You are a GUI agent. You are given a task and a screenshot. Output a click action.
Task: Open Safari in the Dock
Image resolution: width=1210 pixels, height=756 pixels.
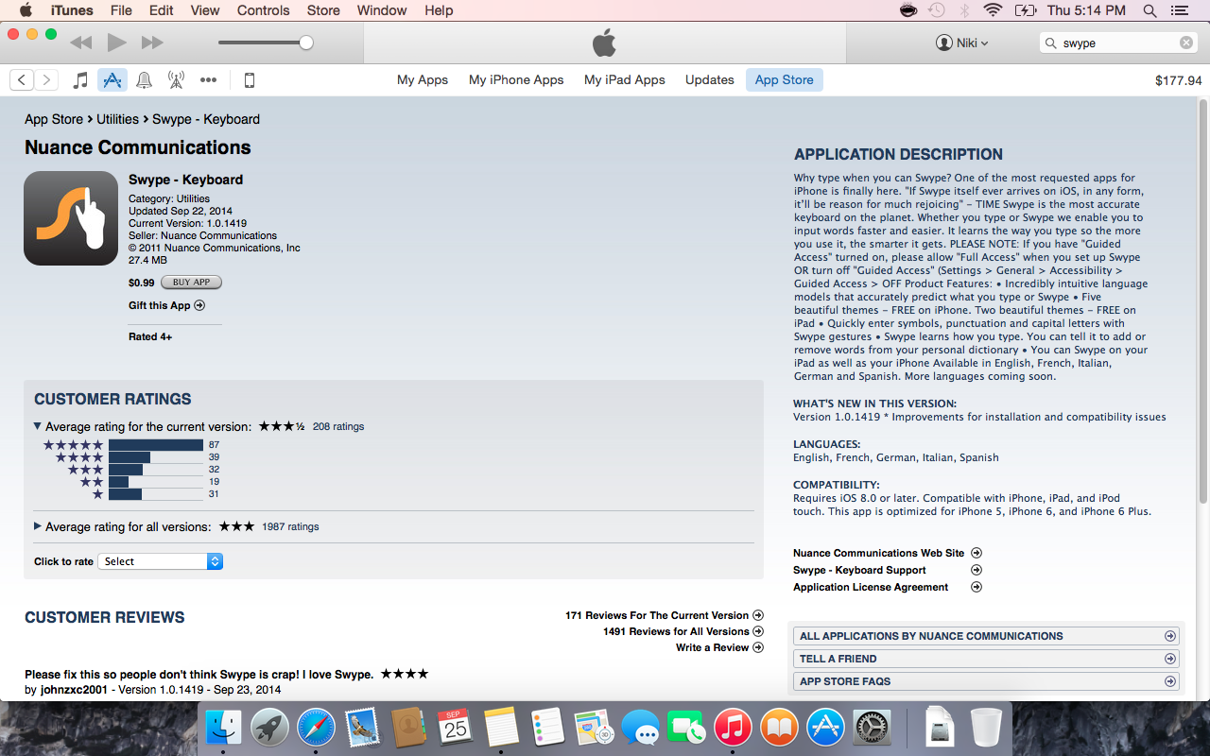(316, 727)
